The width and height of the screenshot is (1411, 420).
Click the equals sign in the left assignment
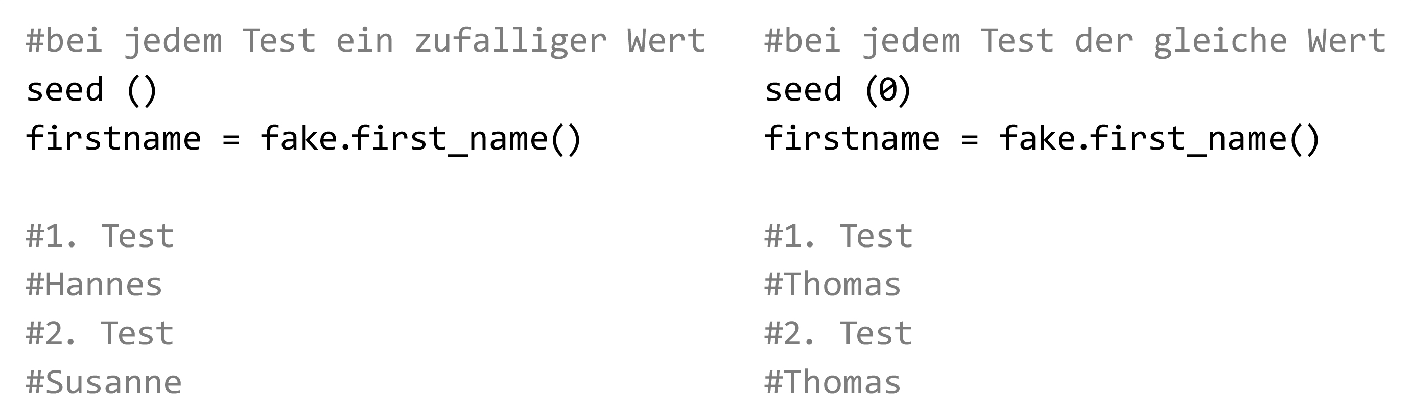click(x=231, y=139)
